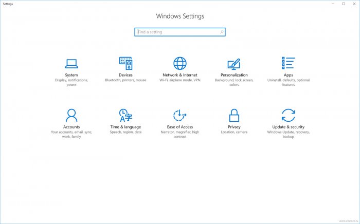
Task: Open System settings laptop icon
Action: 71,64
